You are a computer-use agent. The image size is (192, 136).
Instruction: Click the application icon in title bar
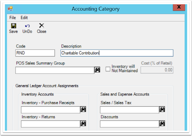pos(10,8)
